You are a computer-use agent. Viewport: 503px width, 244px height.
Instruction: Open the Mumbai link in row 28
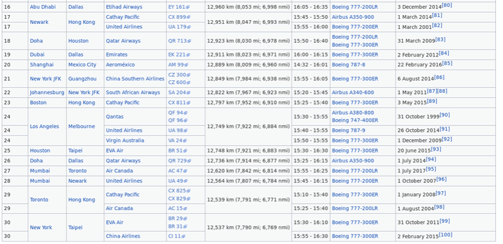click(x=40, y=181)
